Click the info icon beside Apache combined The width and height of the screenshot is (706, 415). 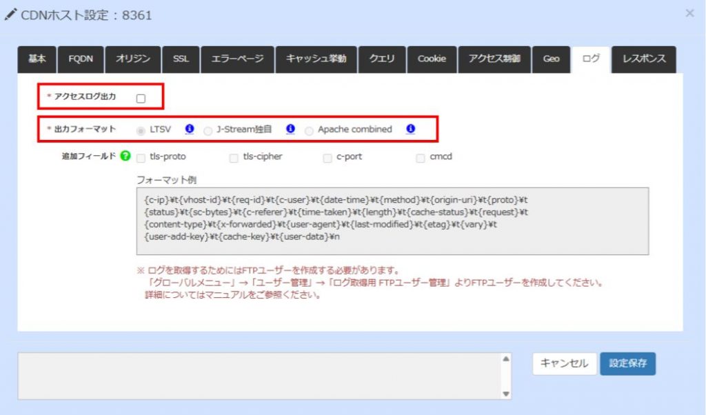(x=410, y=129)
